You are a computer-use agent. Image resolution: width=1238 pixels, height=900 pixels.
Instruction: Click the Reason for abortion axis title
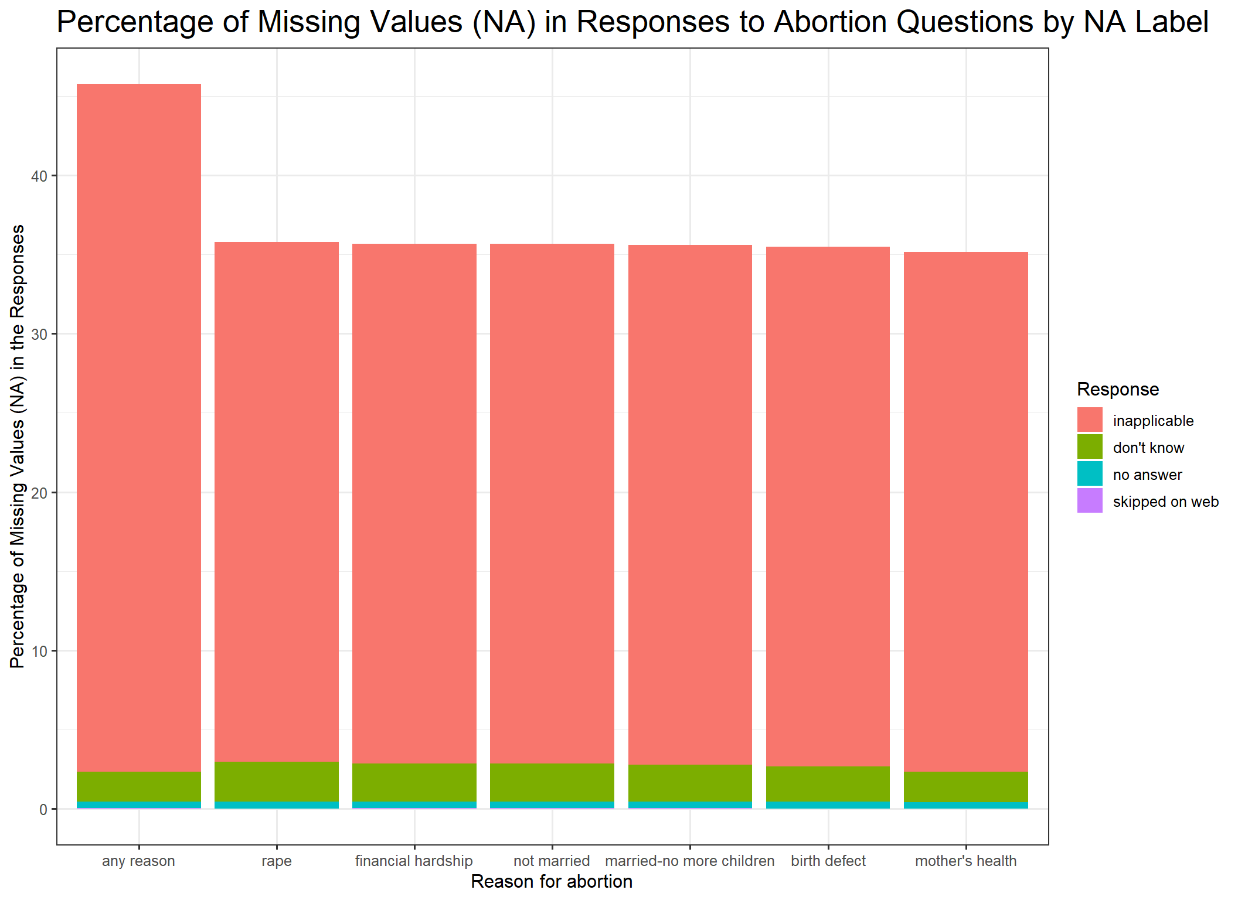click(x=552, y=881)
